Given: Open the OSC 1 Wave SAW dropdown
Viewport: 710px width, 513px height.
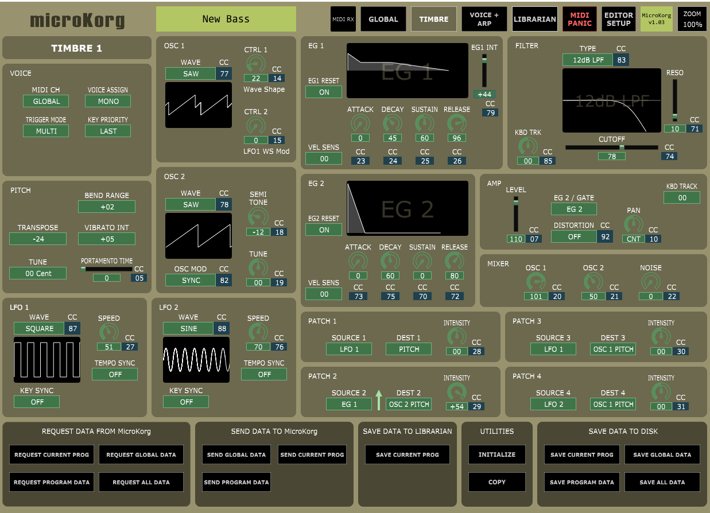Looking at the screenshot, I should coord(191,73).
